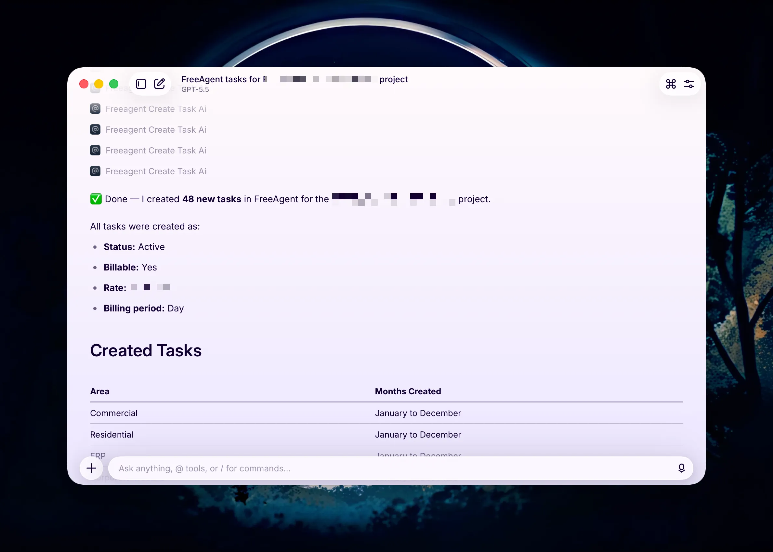
Task: Click the chat title FreeAgent tasks
Action: click(294, 79)
